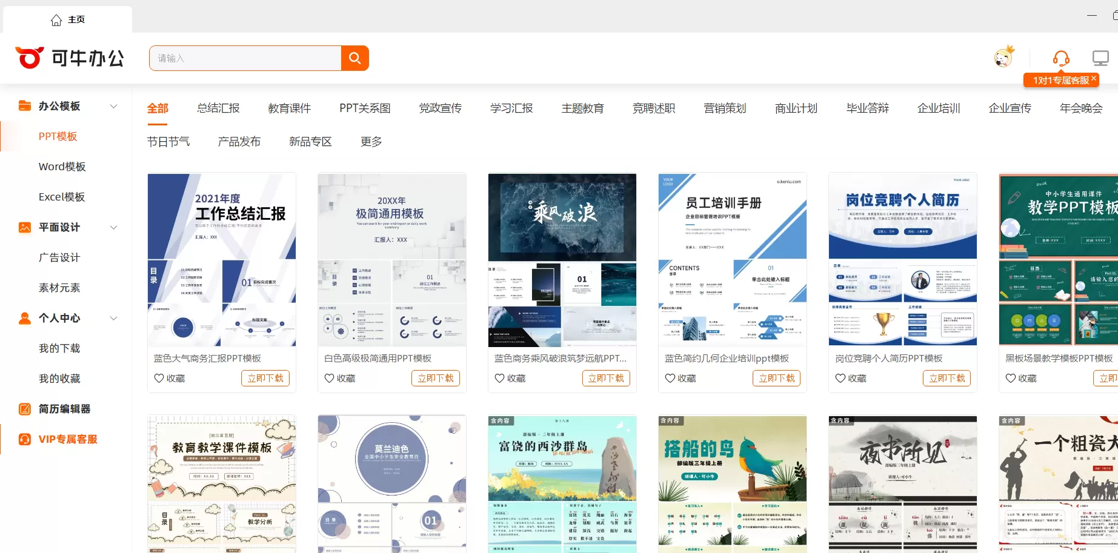Select the 主题教育 category tab
This screenshot has height=553, width=1118.
(x=583, y=108)
